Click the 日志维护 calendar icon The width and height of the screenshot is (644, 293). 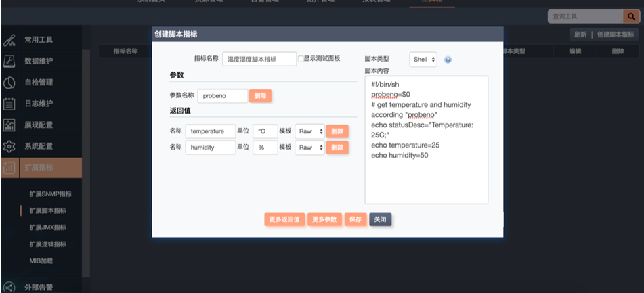[x=9, y=104]
